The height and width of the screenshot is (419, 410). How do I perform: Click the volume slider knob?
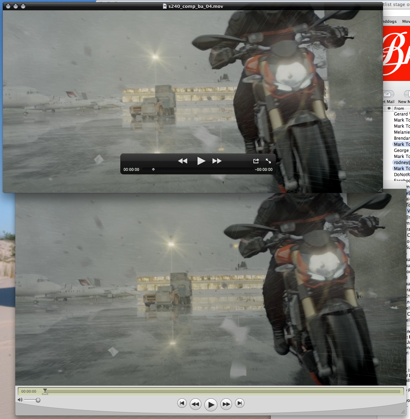38,400
